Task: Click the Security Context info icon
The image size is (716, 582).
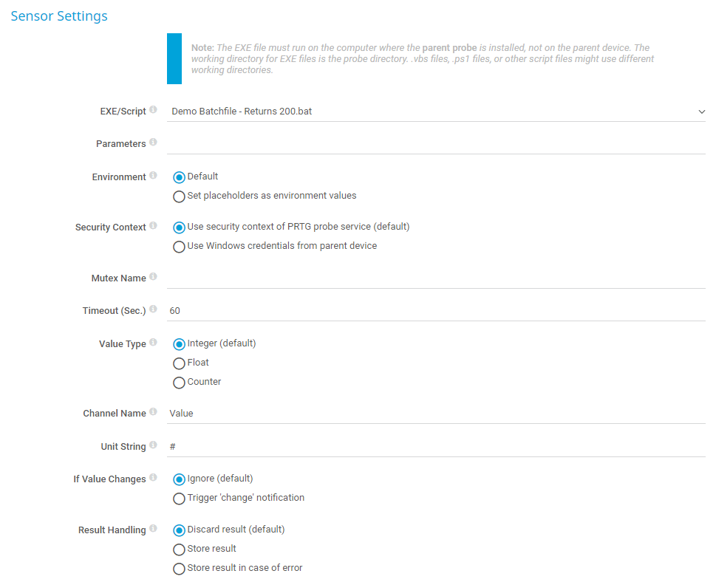Action: click(x=153, y=226)
